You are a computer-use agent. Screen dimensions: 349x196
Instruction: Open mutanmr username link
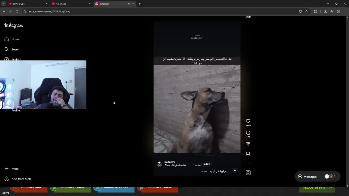170,162
